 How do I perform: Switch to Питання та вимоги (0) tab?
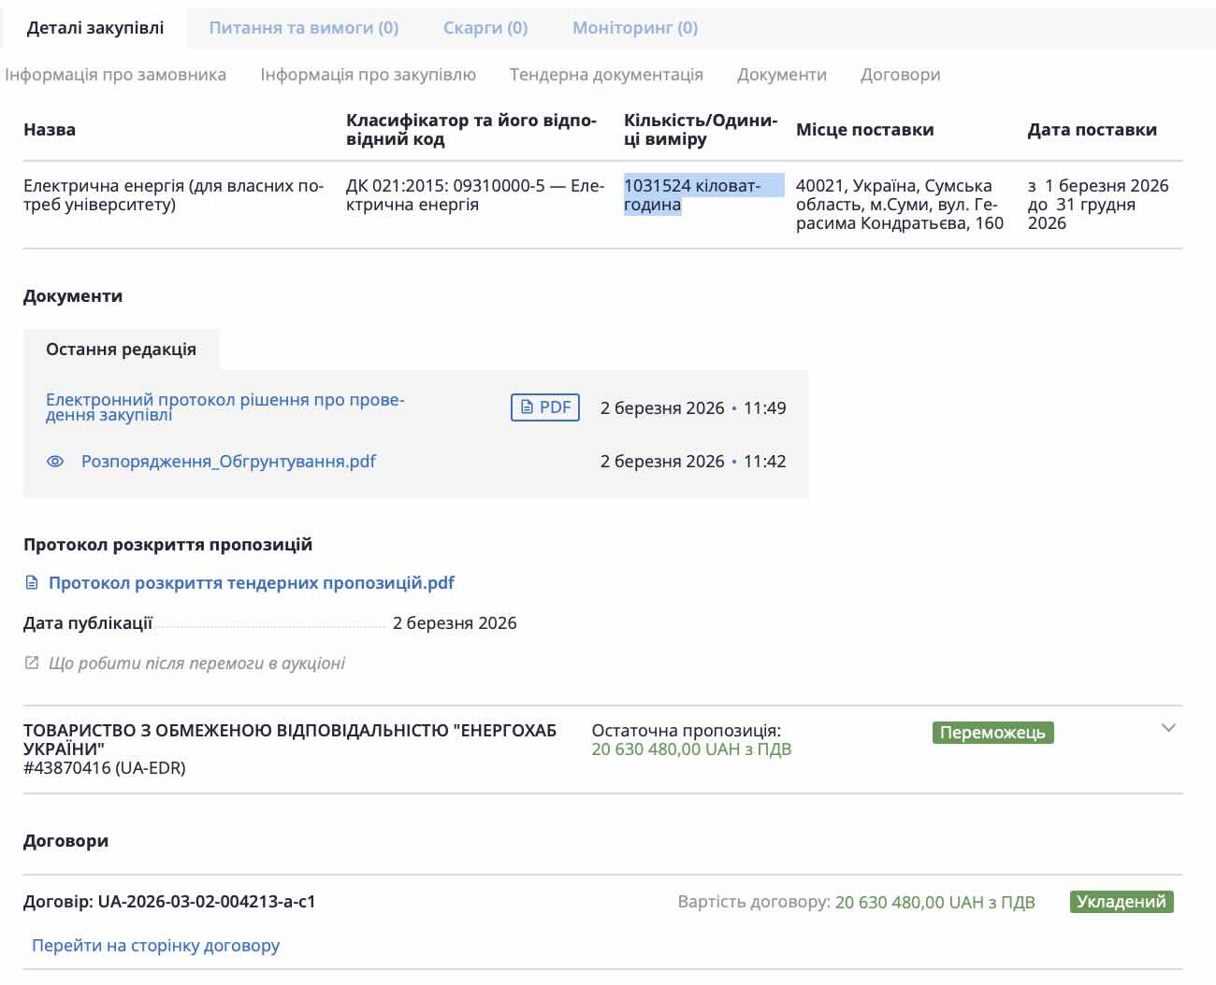pyautogui.click(x=303, y=28)
